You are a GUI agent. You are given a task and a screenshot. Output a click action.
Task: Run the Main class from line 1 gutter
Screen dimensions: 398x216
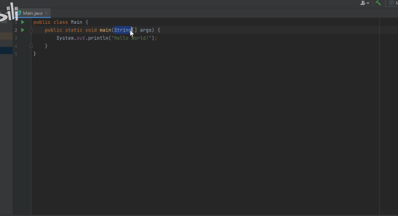pyautogui.click(x=22, y=22)
